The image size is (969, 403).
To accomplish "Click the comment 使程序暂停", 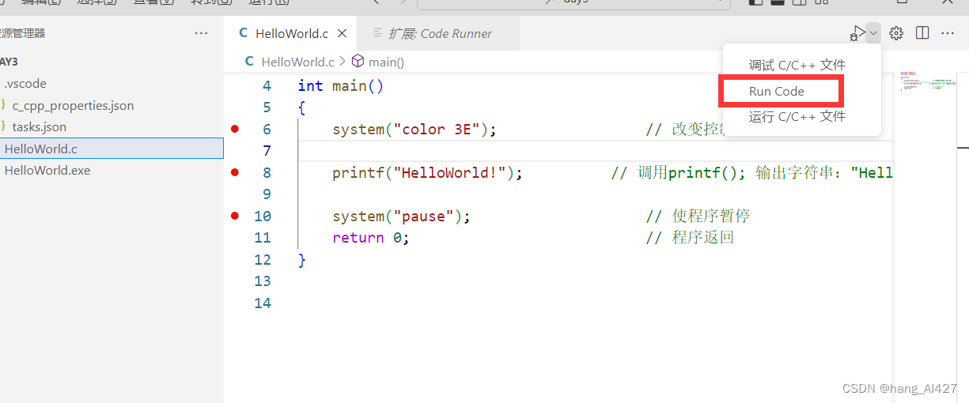I will (x=698, y=217).
